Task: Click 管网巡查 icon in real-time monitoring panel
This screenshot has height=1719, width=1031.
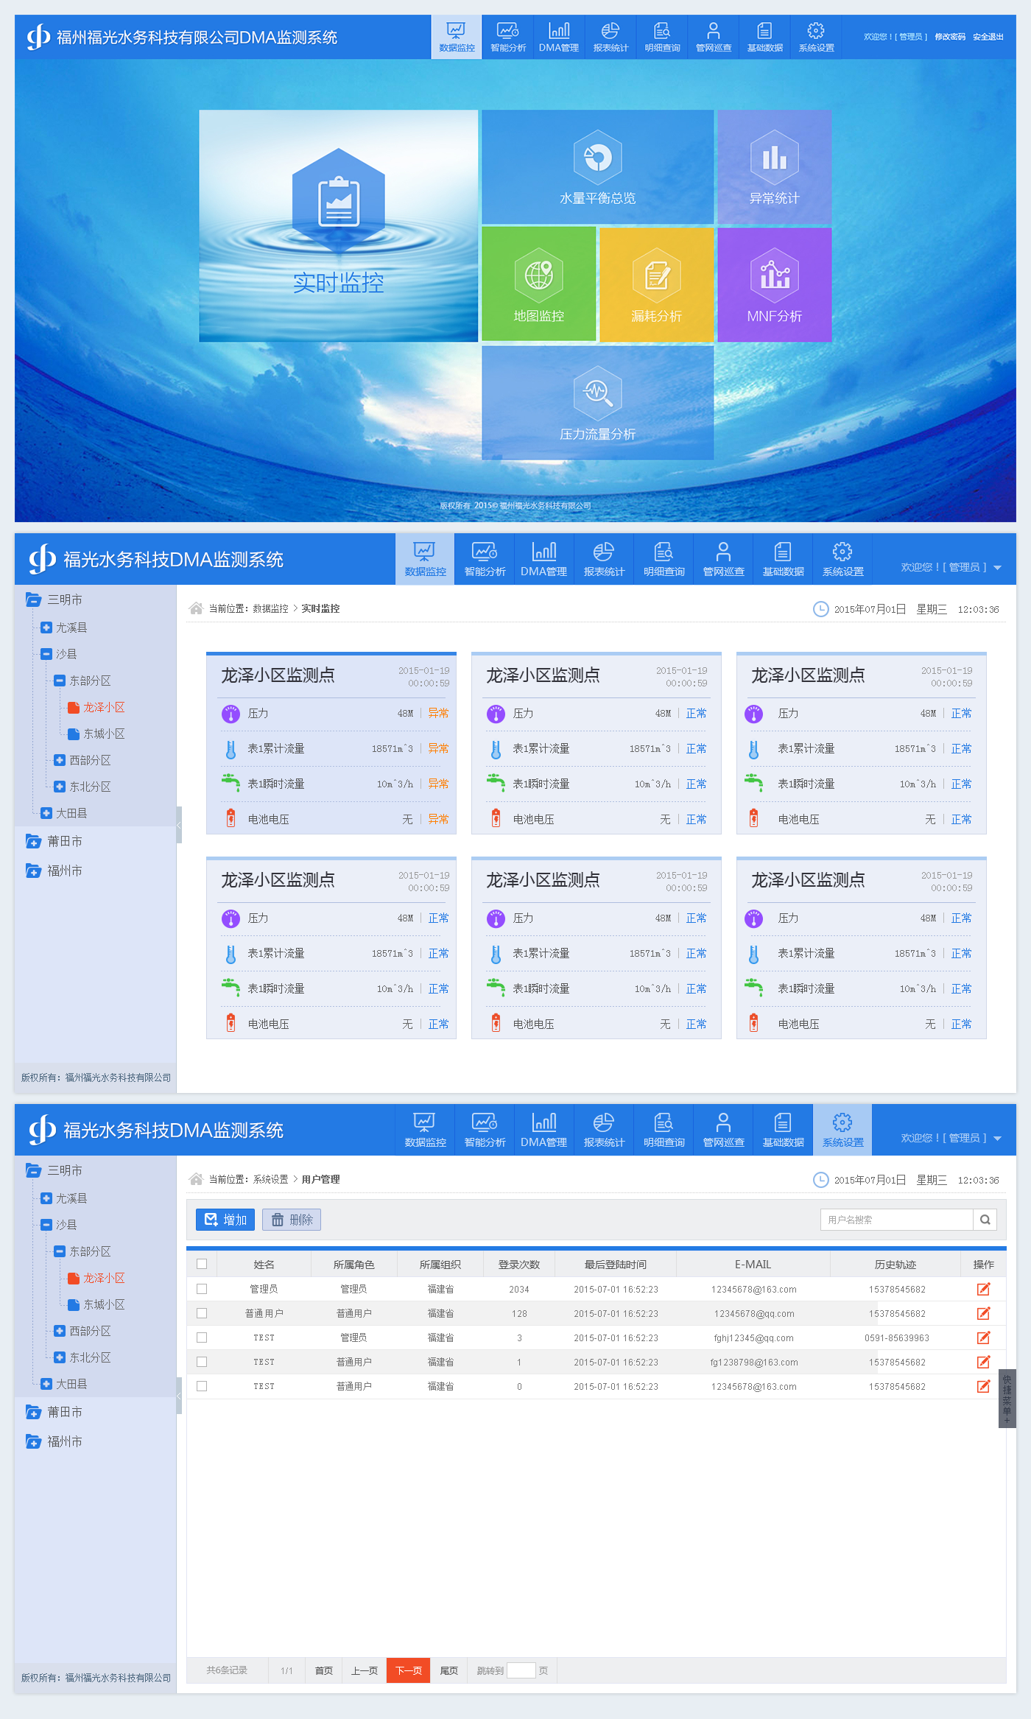Action: pyautogui.click(x=723, y=551)
